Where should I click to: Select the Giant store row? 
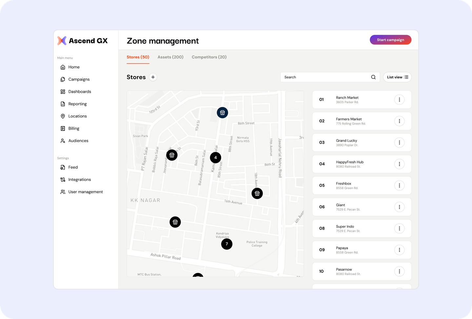click(362, 207)
